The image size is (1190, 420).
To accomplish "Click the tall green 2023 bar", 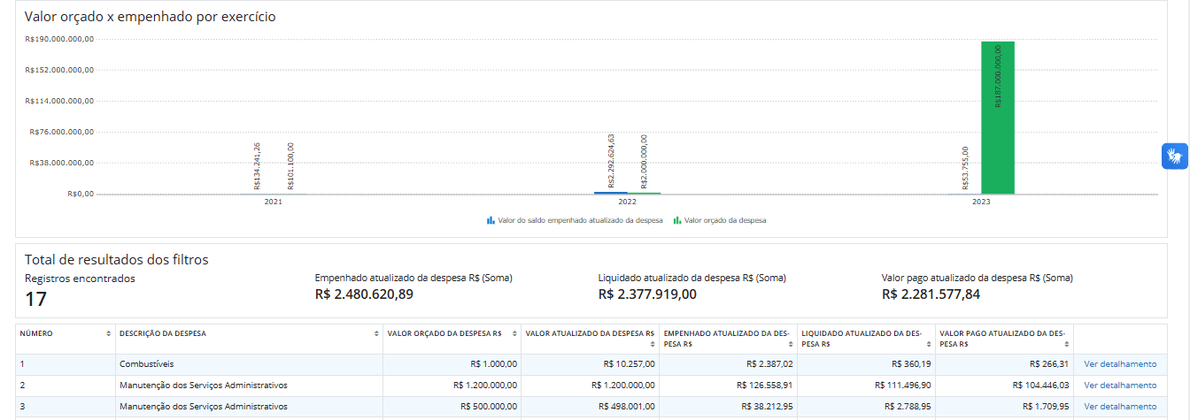I will click(998, 118).
